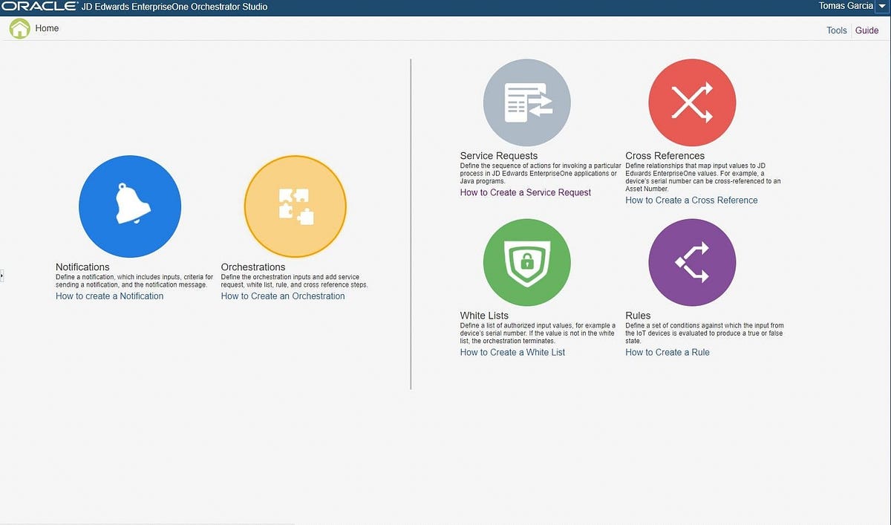Open the Tools menu
The height and width of the screenshot is (525, 891).
click(x=837, y=30)
